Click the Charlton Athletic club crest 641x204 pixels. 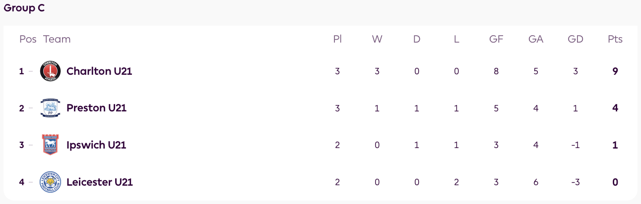pyautogui.click(x=50, y=71)
